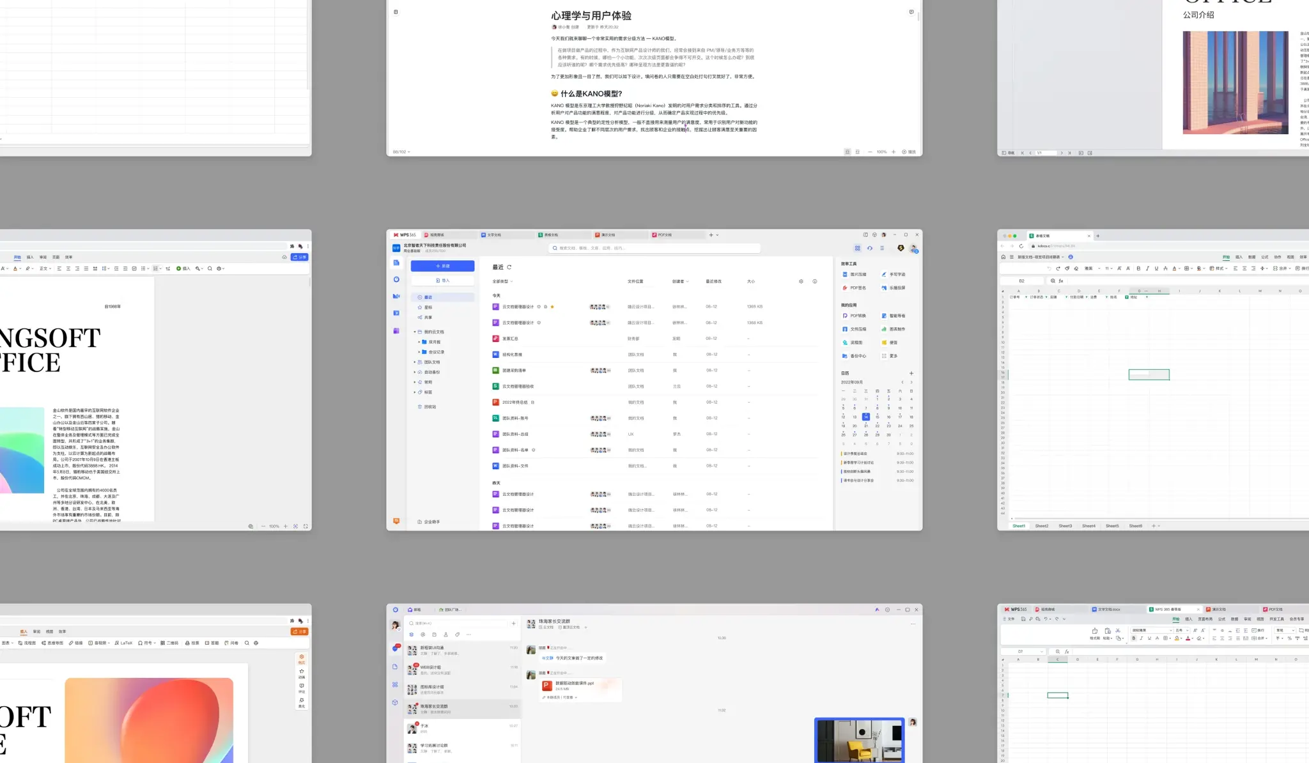
Task: Open the 创建者 column dropdown
Action: coord(680,281)
